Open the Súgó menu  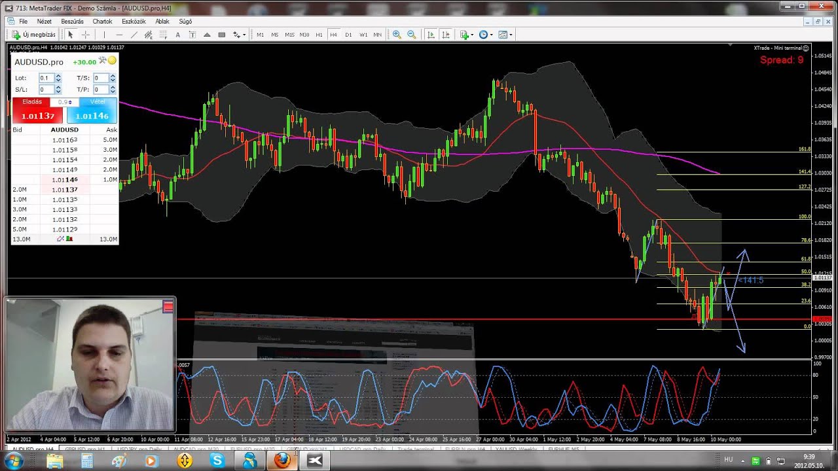pos(185,22)
